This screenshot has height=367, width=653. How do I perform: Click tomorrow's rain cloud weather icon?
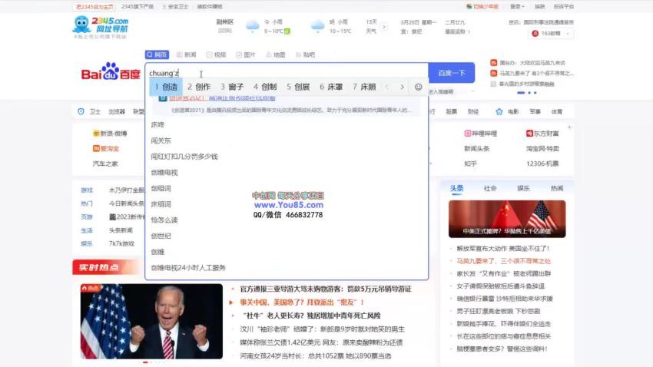click(x=318, y=26)
